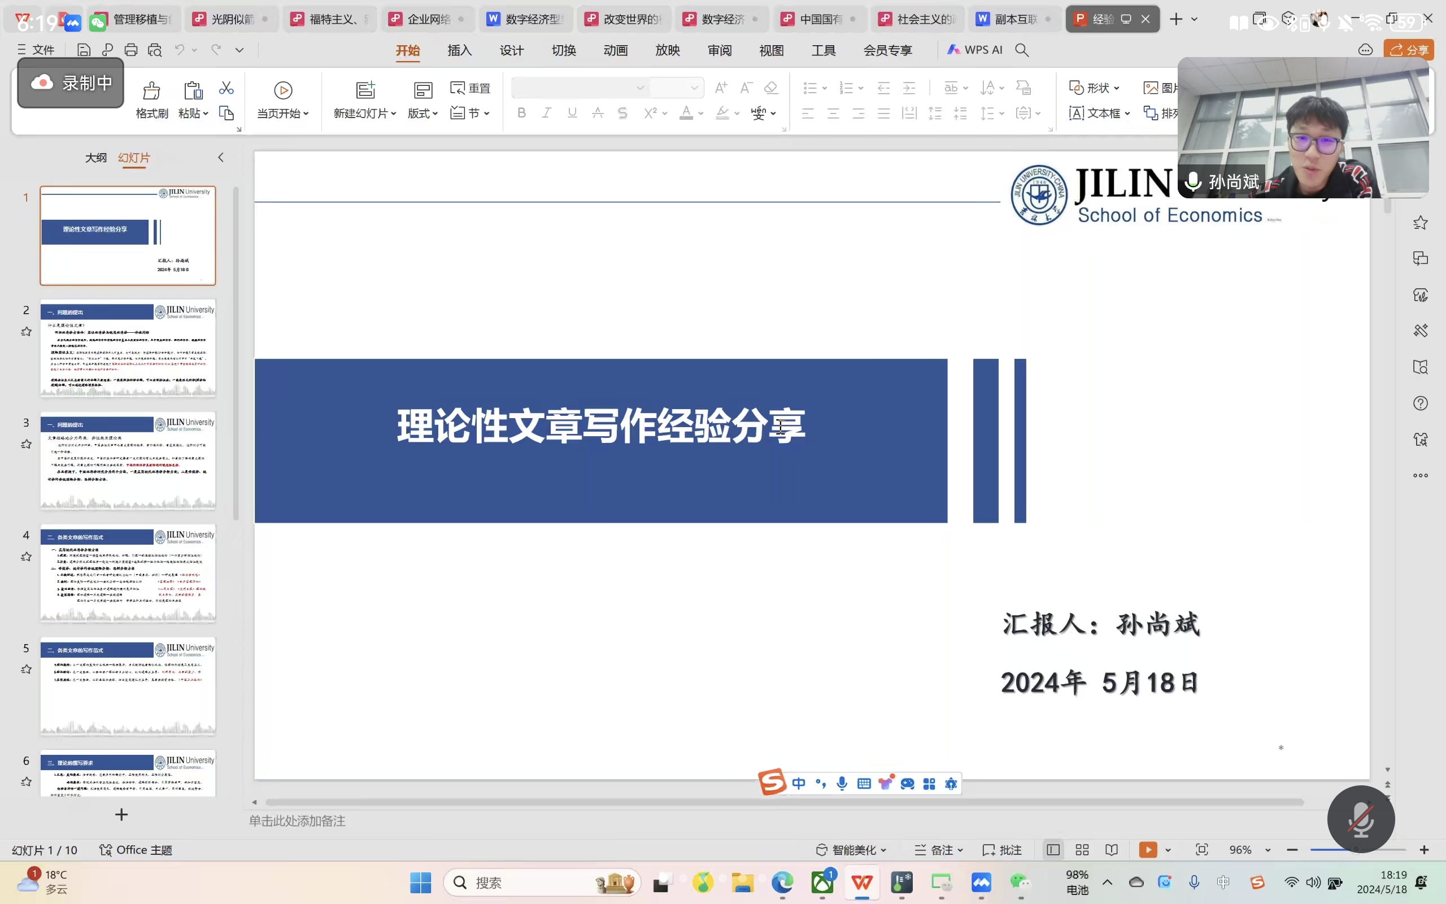Viewport: 1446px width, 904px height.
Task: Switch to Outline (大纲) panel tab
Action: click(x=95, y=158)
